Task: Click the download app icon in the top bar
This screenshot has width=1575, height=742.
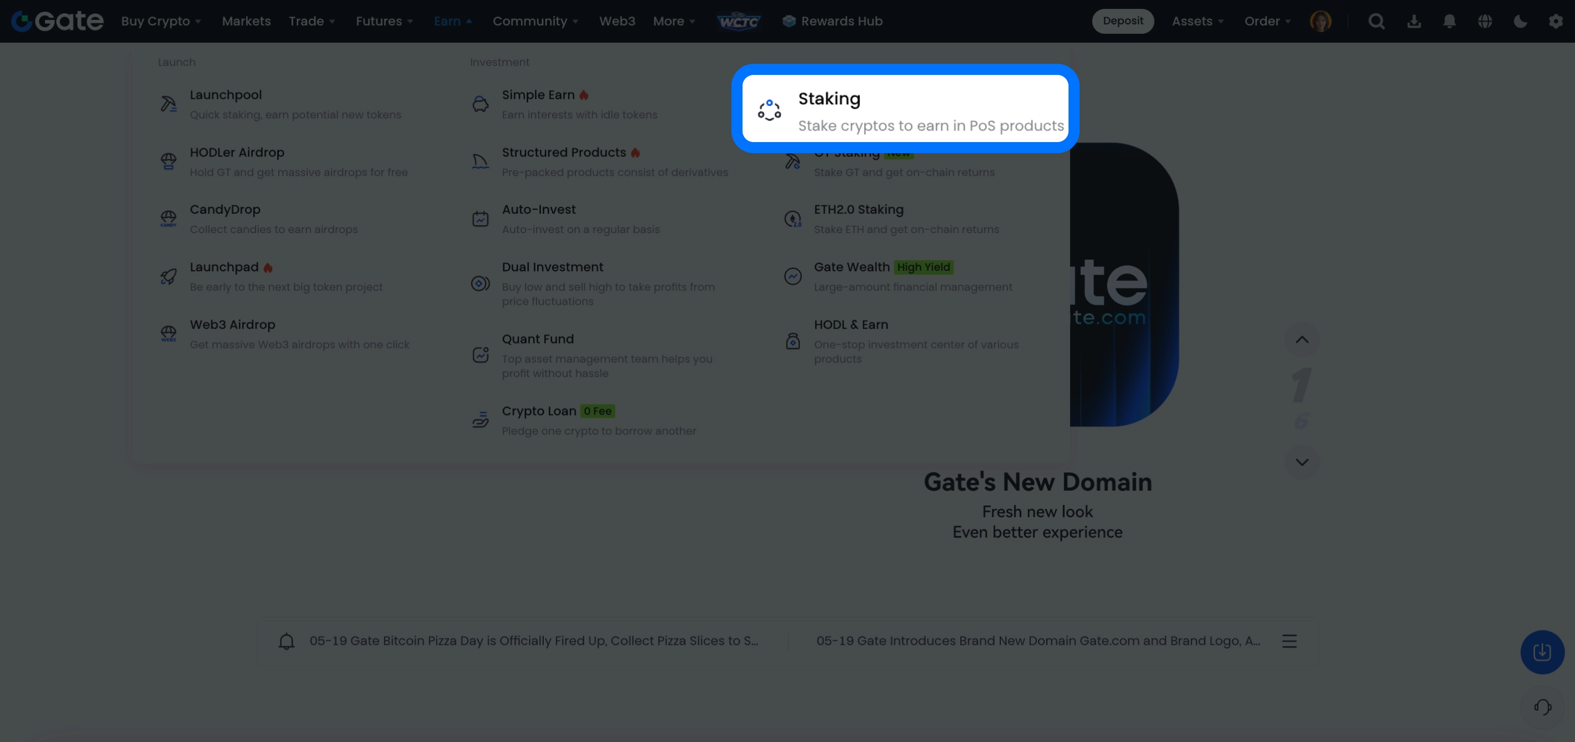Action: pos(1413,21)
